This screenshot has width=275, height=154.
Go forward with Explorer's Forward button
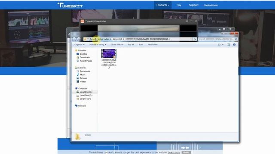pos(79,39)
